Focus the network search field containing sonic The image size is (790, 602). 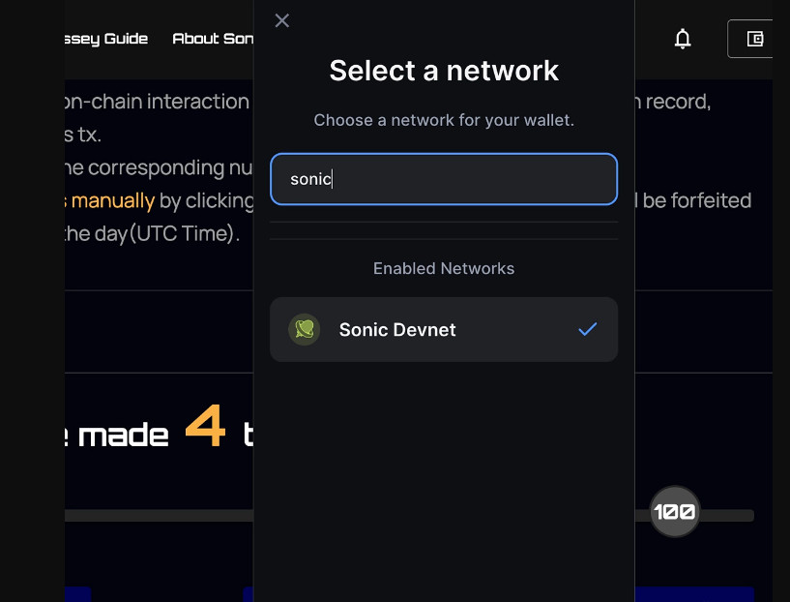tap(444, 179)
